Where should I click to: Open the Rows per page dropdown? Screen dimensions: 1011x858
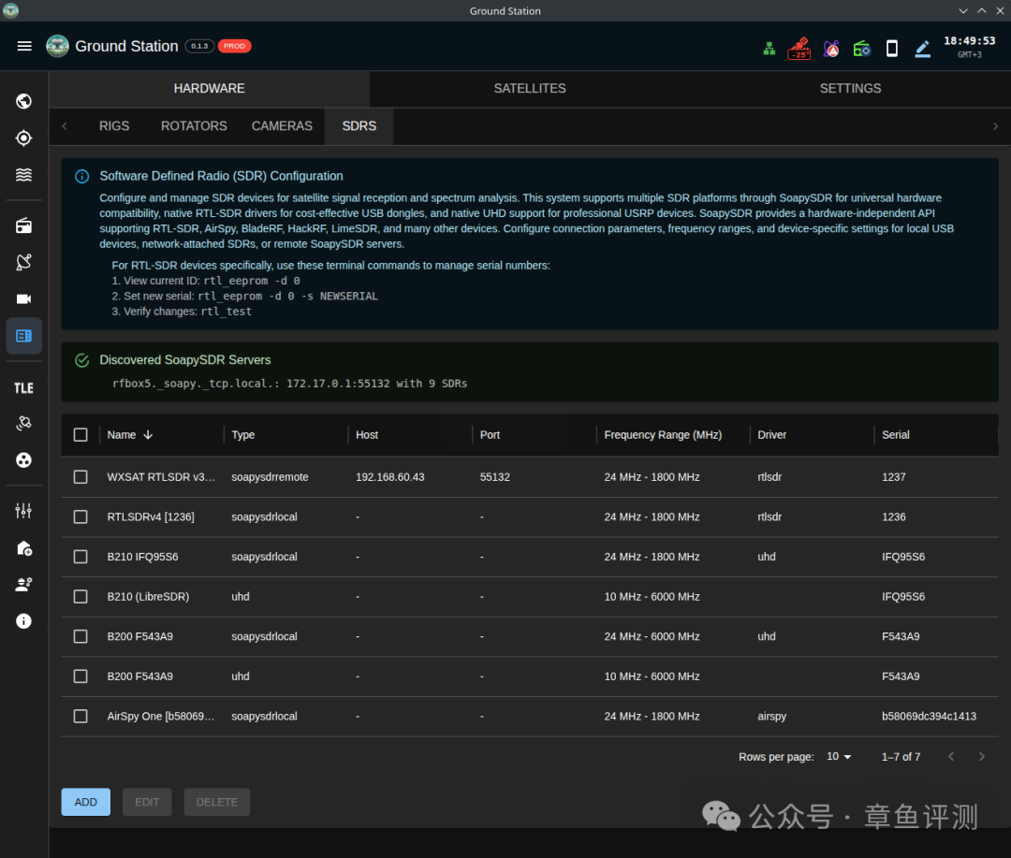(839, 756)
